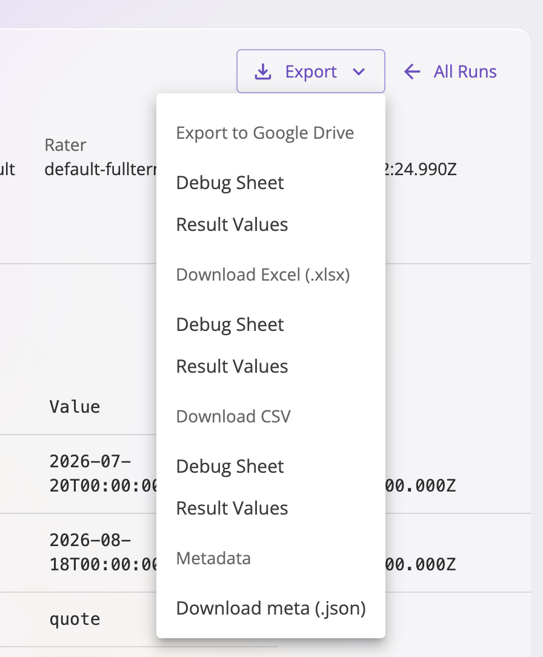
Task: Export Result Values to Google Drive
Action: pos(271,225)
